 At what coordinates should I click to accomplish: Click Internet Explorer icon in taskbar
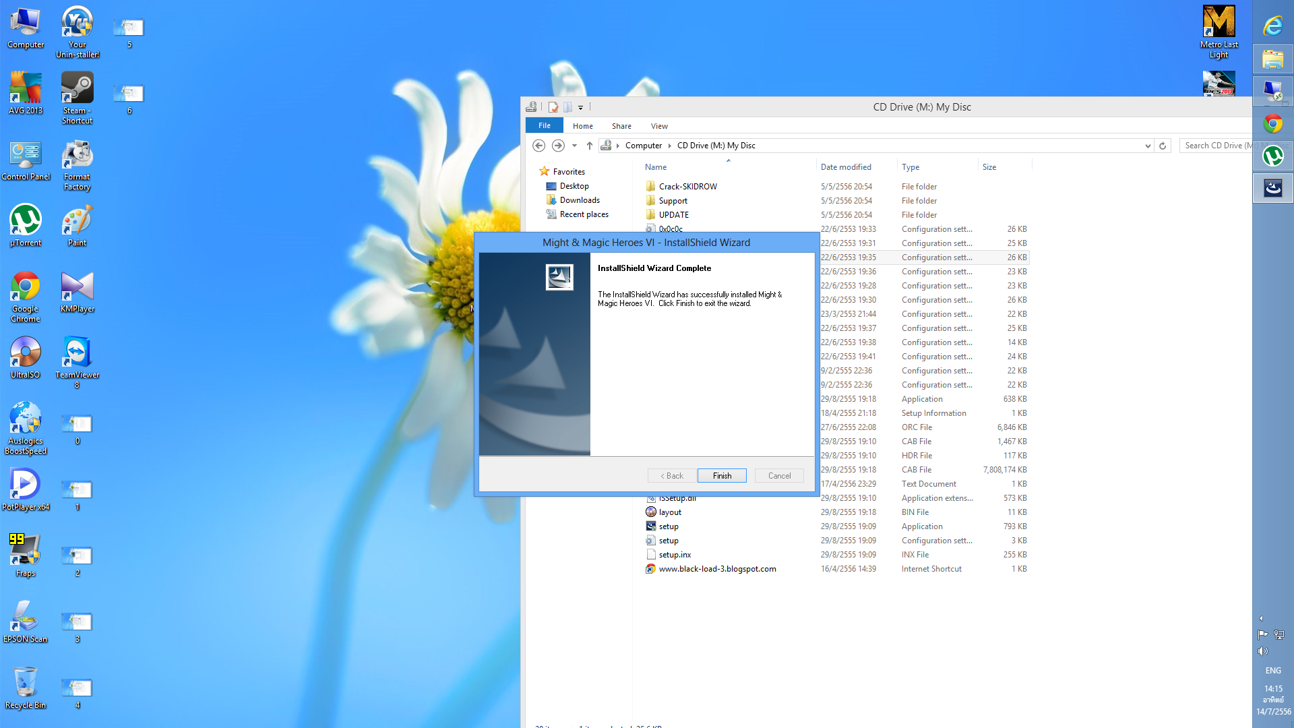(x=1272, y=26)
